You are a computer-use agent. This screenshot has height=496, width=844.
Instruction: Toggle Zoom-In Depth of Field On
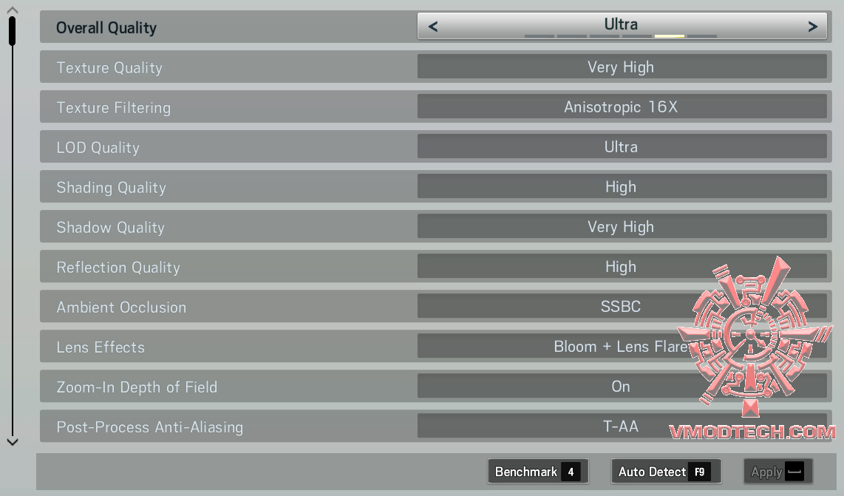[621, 387]
